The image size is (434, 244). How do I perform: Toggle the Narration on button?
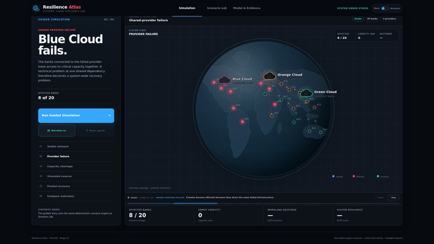[x=57, y=130]
